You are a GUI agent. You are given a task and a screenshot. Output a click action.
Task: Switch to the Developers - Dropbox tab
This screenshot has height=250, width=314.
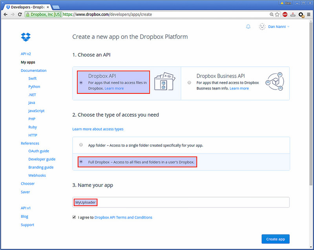pyautogui.click(x=28, y=7)
